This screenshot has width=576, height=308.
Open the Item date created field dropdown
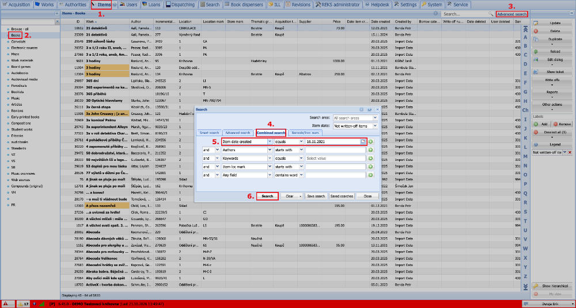pyautogui.click(x=270, y=141)
